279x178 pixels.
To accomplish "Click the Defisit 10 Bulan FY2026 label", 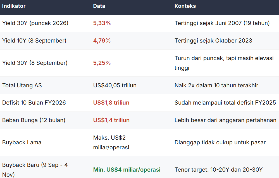I will click(34, 103).
